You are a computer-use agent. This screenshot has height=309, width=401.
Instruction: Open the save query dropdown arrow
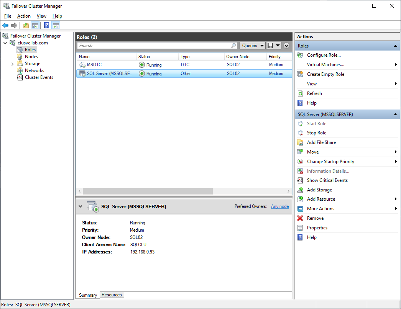tap(278, 46)
